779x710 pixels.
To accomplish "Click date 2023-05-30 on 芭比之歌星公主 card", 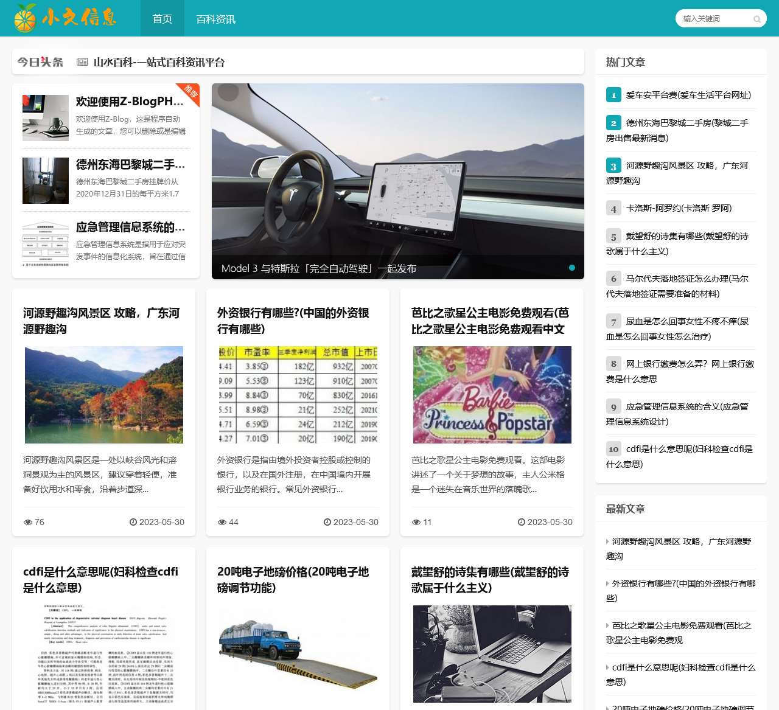I will [550, 522].
